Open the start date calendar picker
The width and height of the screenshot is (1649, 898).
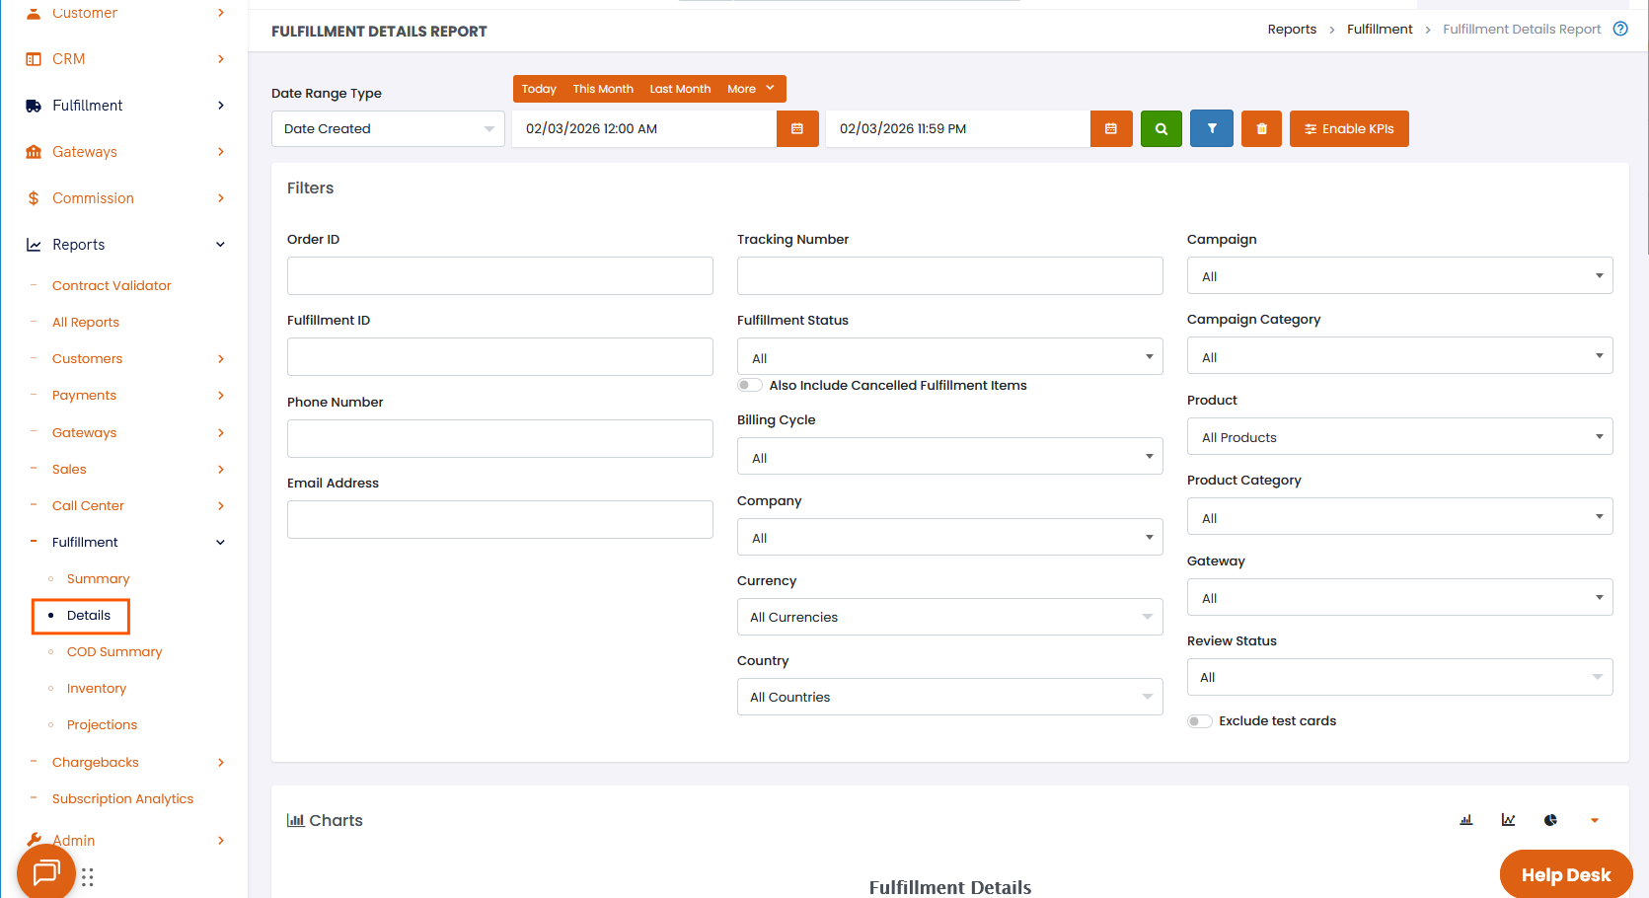point(796,129)
